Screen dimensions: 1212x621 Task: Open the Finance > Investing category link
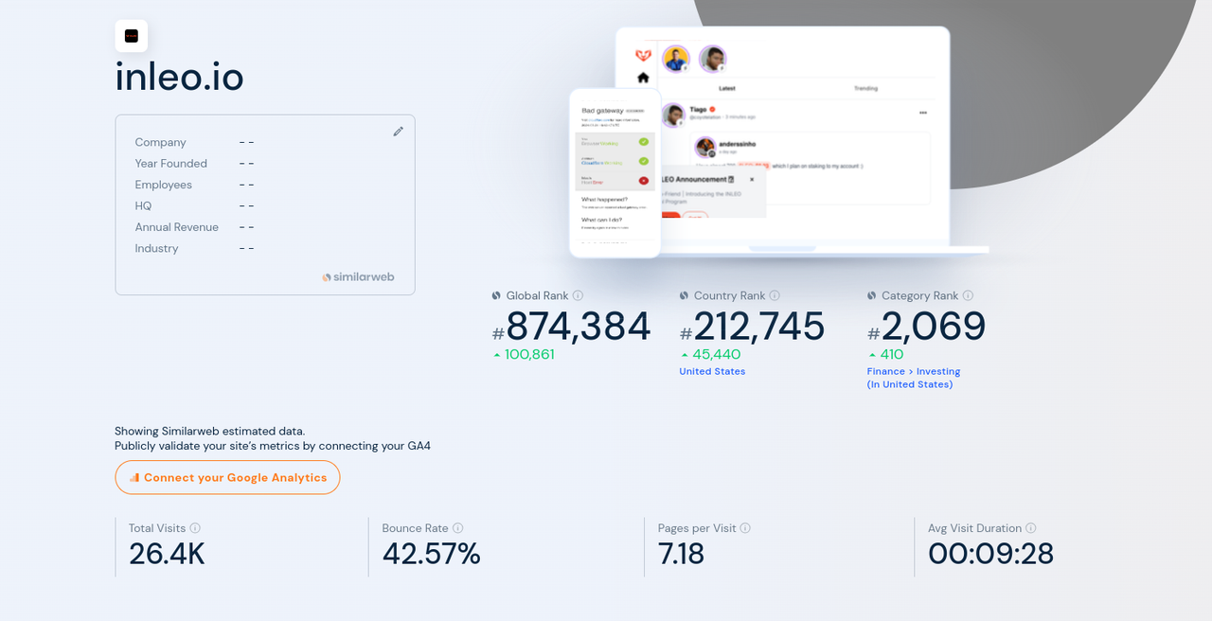pyautogui.click(x=914, y=378)
